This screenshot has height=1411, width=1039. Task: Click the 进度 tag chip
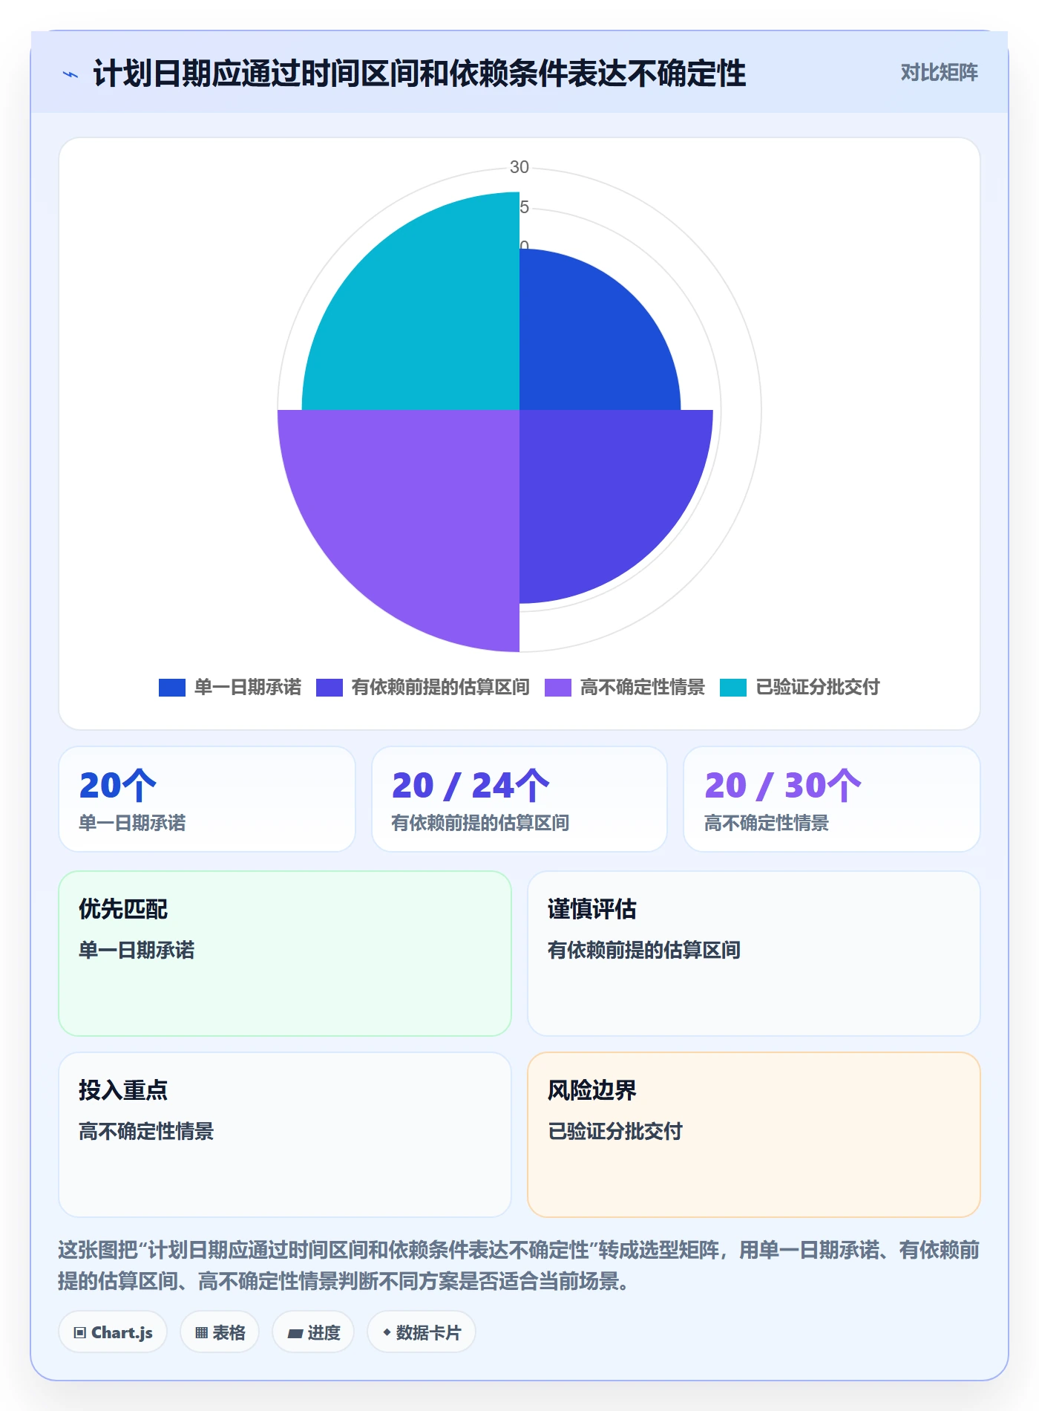(x=313, y=1332)
